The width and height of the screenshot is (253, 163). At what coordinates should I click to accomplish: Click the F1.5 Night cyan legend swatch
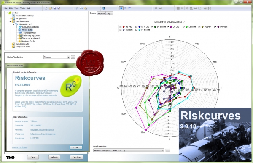(139, 30)
